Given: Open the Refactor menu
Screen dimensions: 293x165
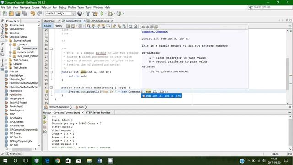Looking at the screenshot, I should pos(46,7).
